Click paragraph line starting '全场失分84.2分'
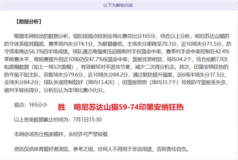238x160 pixels. (116, 82)
